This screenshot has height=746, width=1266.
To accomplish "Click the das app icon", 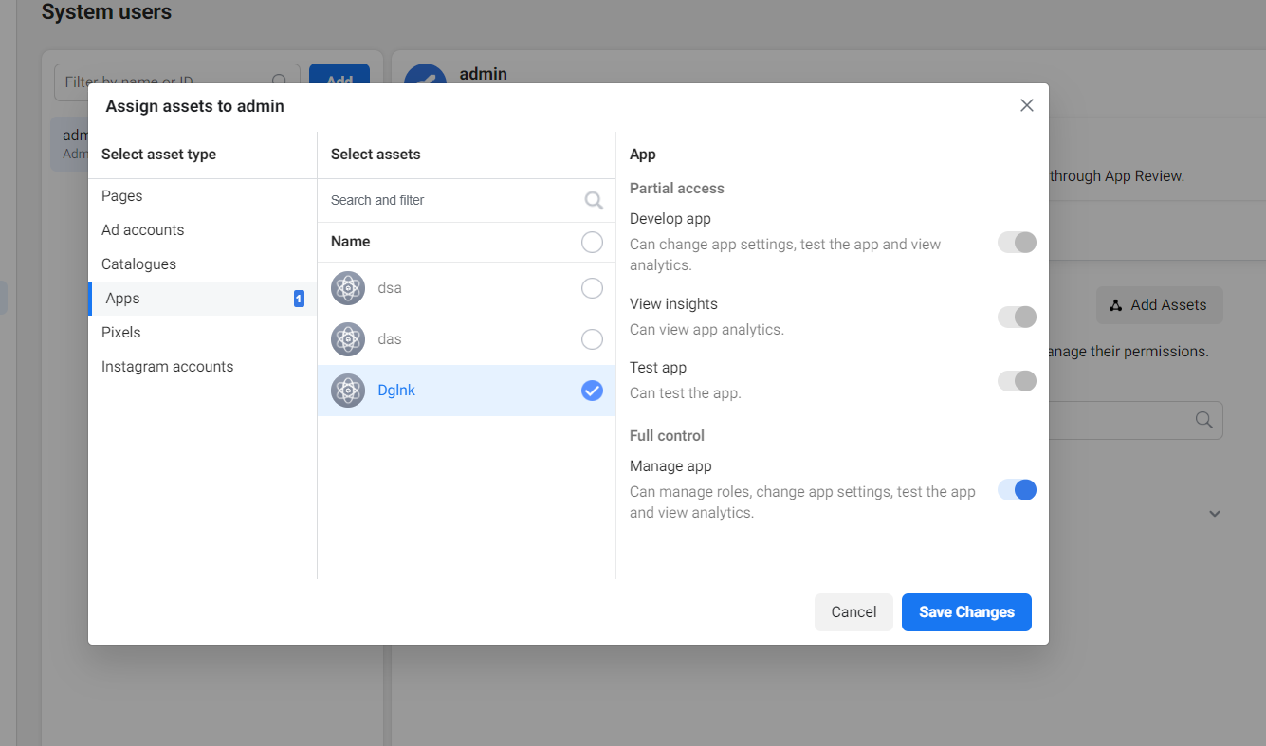I will click(x=348, y=339).
